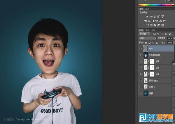Viewport: 175px width, 124px height.
Task: Open the 不透明度 opacity slider arrow
Action: 174,38
